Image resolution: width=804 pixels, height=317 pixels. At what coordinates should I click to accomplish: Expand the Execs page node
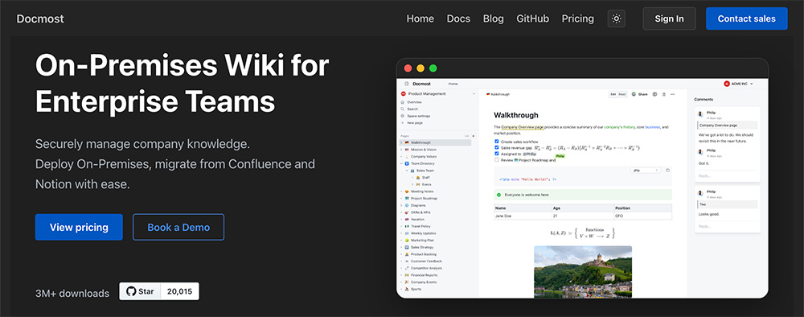[x=412, y=184]
